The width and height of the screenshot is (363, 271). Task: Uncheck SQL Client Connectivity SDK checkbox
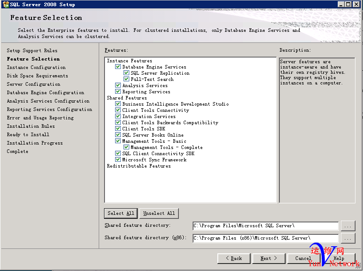118,153
